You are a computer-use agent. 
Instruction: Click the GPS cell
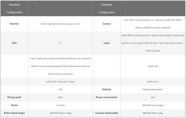(x=60, y=90)
